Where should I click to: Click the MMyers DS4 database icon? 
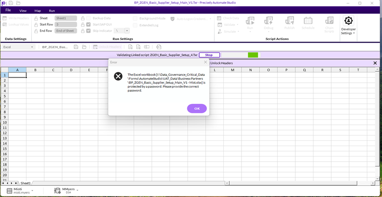[57, 191]
